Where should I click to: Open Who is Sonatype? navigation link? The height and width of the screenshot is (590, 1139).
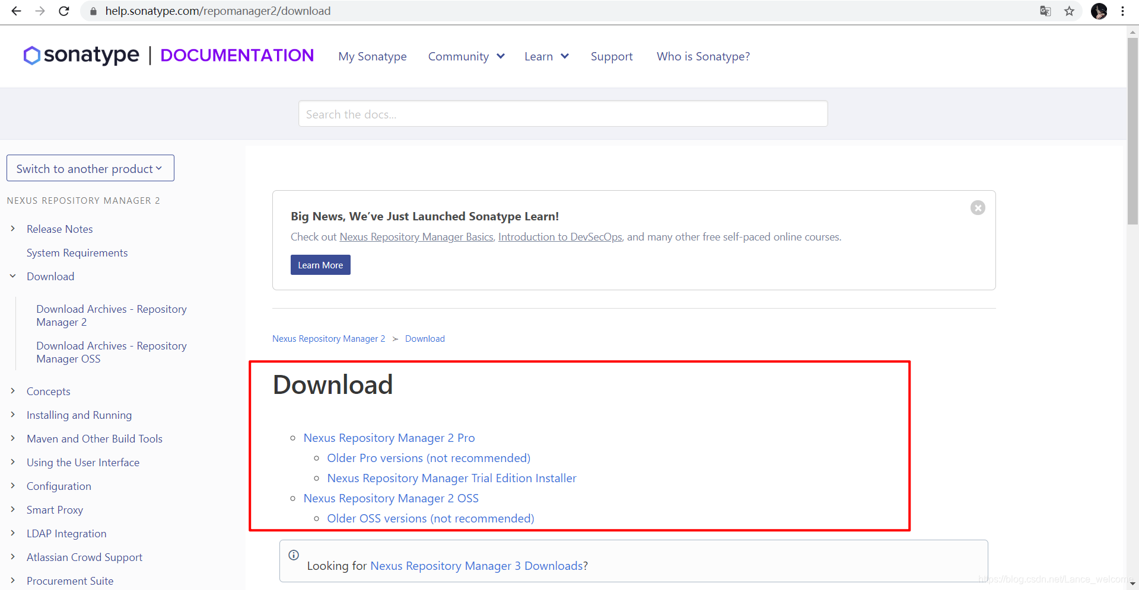(703, 56)
